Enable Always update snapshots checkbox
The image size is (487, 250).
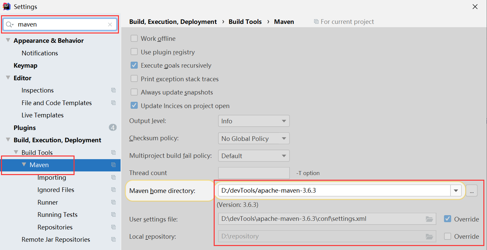pos(134,92)
